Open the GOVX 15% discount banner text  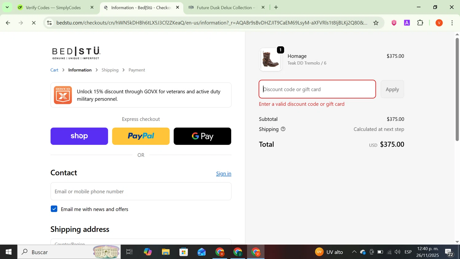149,95
